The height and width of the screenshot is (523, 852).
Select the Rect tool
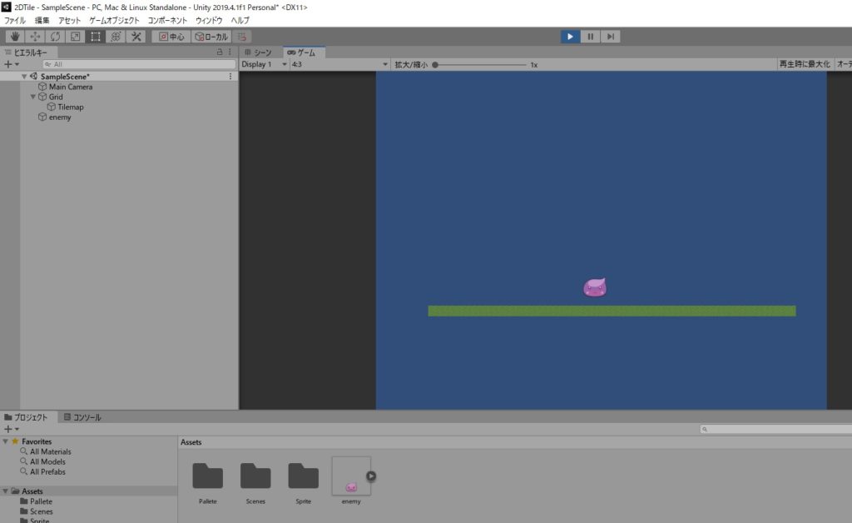pos(95,37)
